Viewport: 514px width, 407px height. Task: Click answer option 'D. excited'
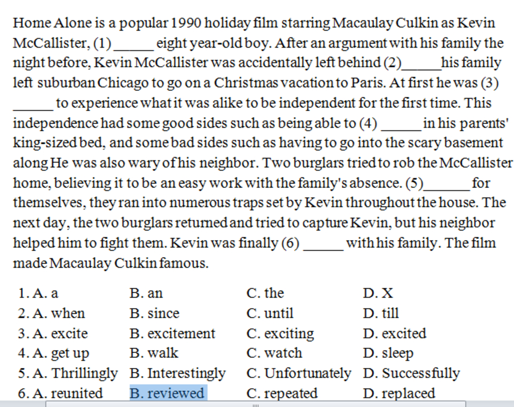[395, 333]
